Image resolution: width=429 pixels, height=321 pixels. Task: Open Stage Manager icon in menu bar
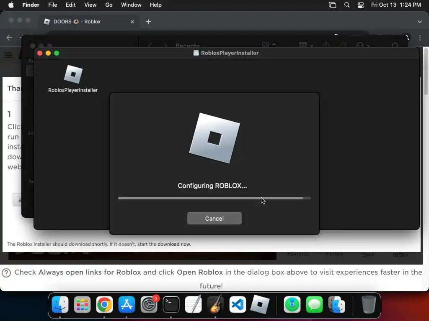pos(332,5)
